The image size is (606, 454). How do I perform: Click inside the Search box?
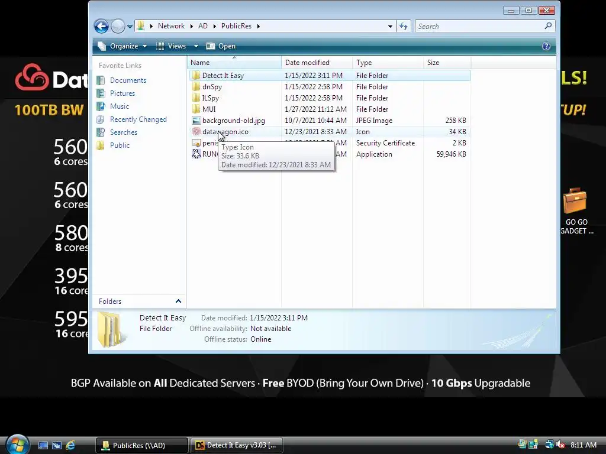pyautogui.click(x=479, y=26)
